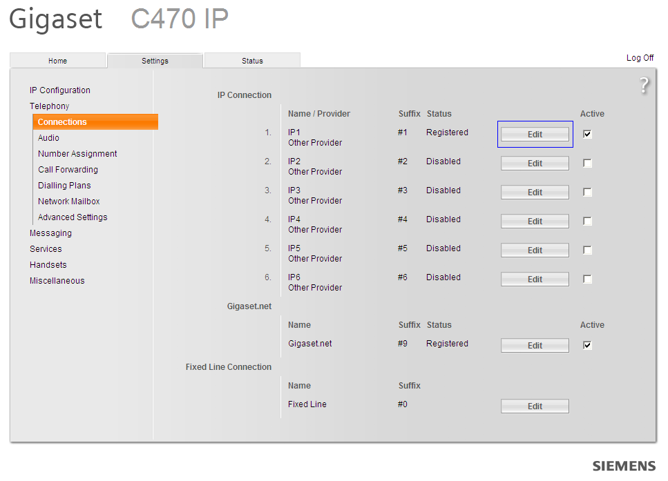Open the help question mark icon

pyautogui.click(x=644, y=86)
